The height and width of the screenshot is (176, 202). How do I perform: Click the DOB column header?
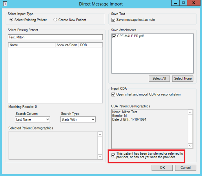tap(90, 45)
